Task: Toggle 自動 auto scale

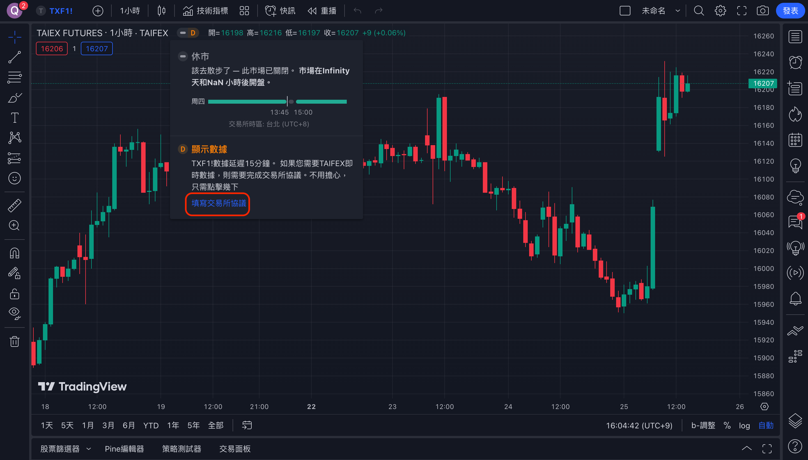Action: coord(766,425)
